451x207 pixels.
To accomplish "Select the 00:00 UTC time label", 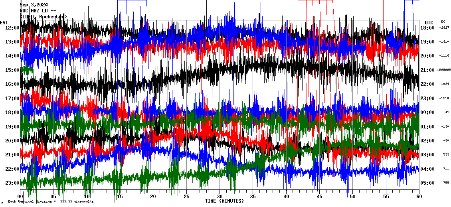I will click(x=427, y=112).
